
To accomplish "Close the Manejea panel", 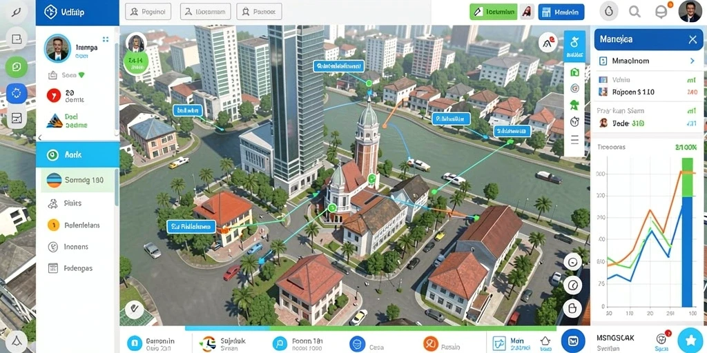I will pos(693,39).
